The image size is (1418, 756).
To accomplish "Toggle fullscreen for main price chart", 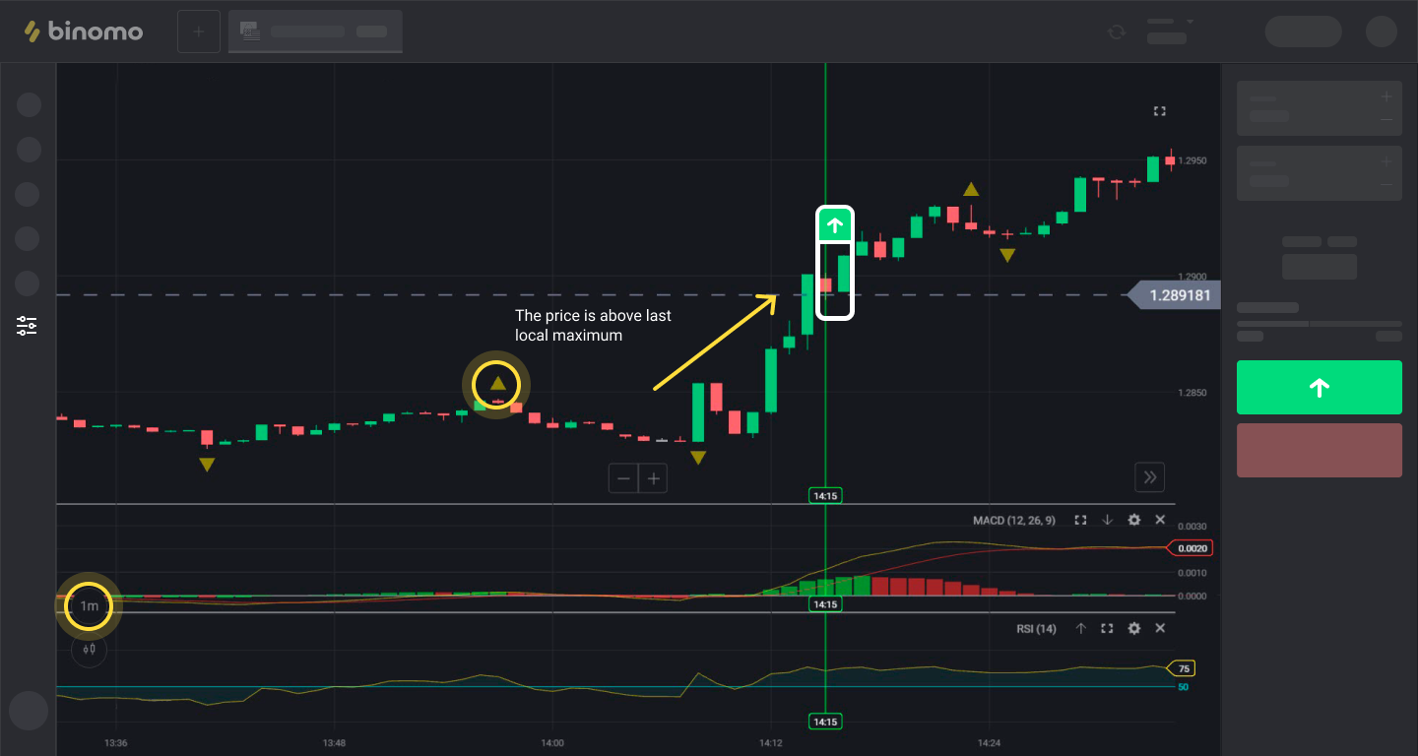I will click(x=1159, y=112).
